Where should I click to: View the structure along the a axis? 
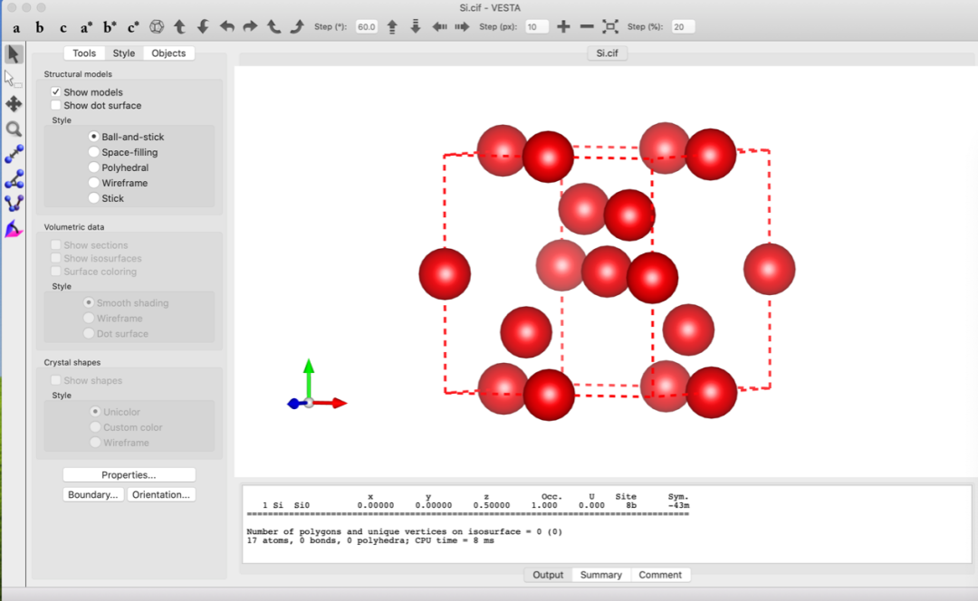[16, 27]
